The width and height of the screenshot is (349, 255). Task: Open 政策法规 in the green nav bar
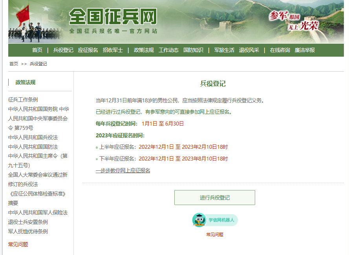144,50
